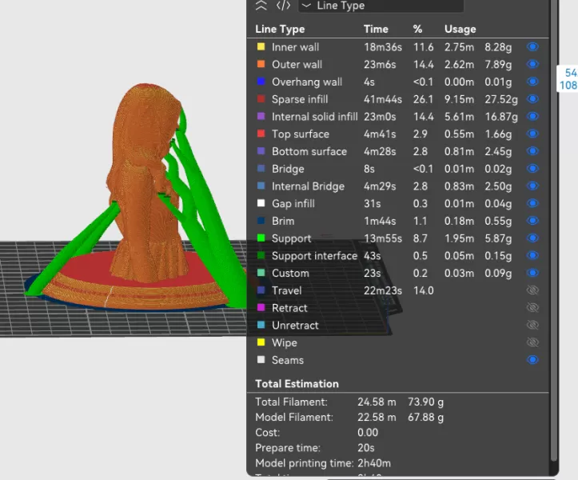Screen dimensions: 578x480
Task: Toggle Internal Bridge visibility
Action: 532,186
